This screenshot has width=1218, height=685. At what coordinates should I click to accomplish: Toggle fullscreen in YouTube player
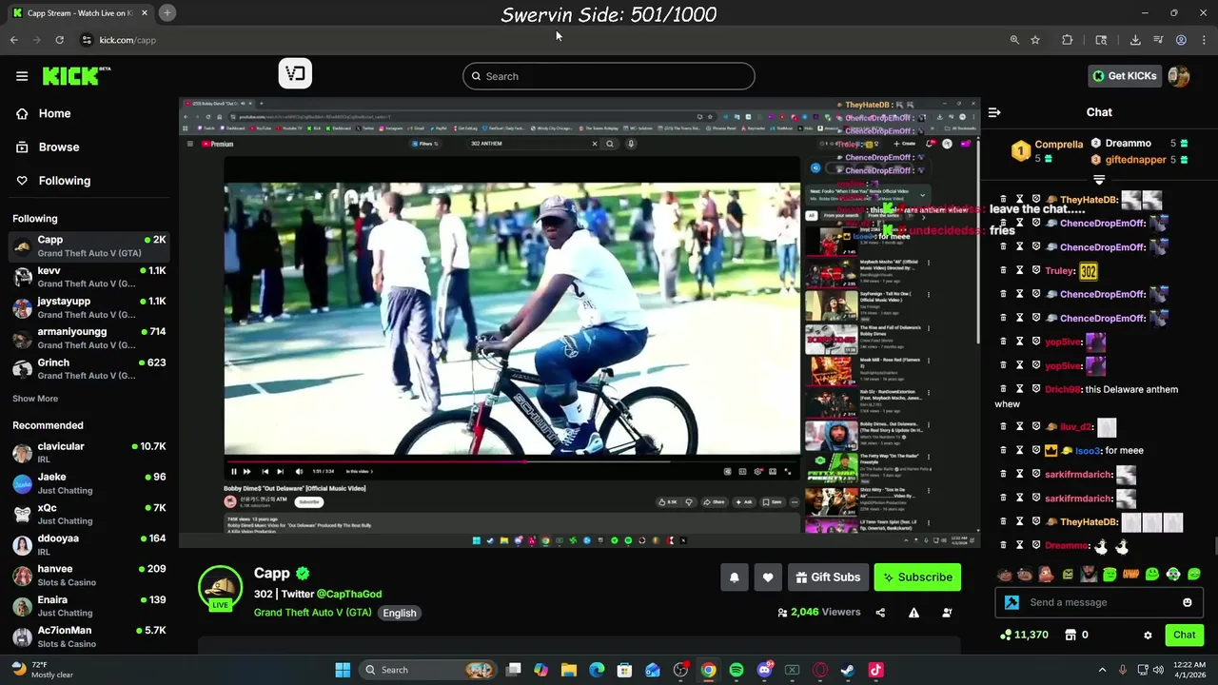click(787, 471)
